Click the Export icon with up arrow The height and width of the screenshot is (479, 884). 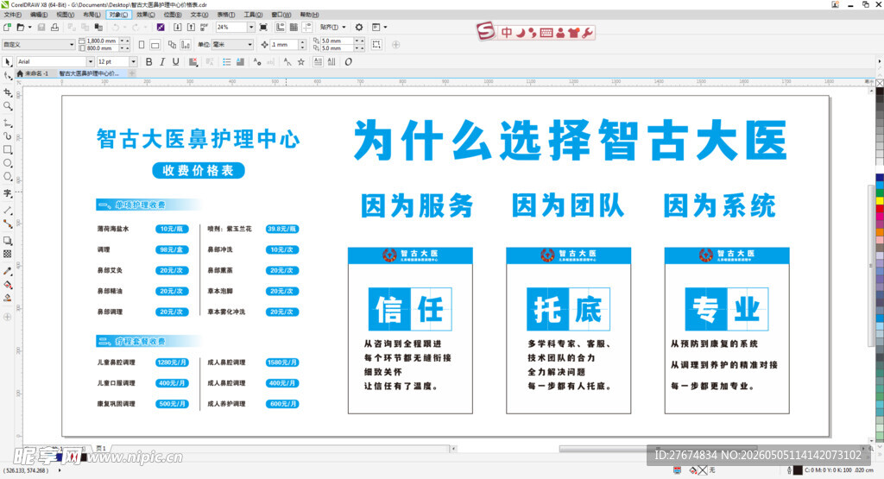tap(191, 27)
